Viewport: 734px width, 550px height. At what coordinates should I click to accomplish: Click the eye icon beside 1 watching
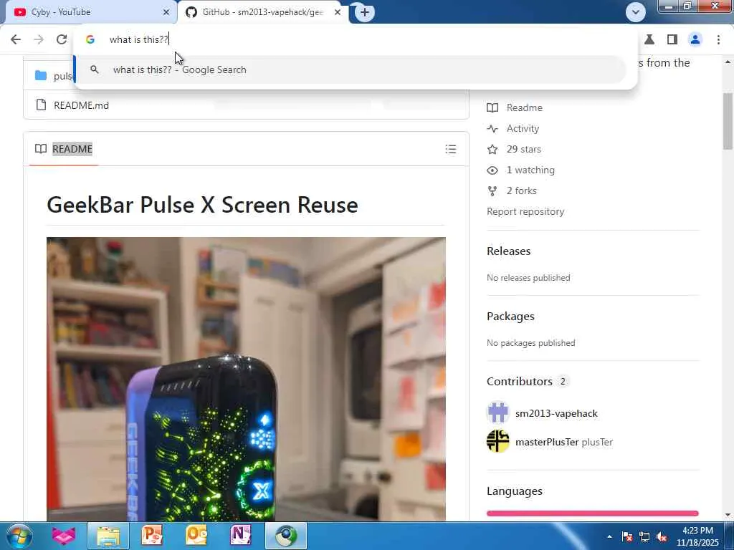(492, 170)
